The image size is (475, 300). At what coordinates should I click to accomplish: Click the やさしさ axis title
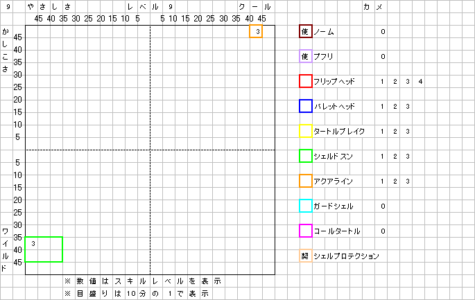(49, 7)
